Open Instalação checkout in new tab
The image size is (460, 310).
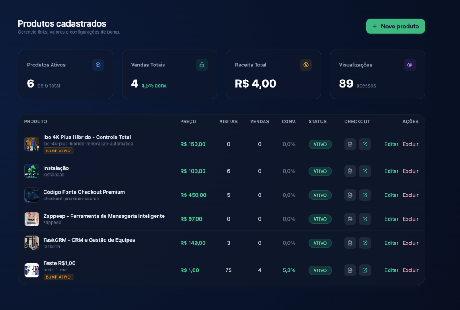365,171
